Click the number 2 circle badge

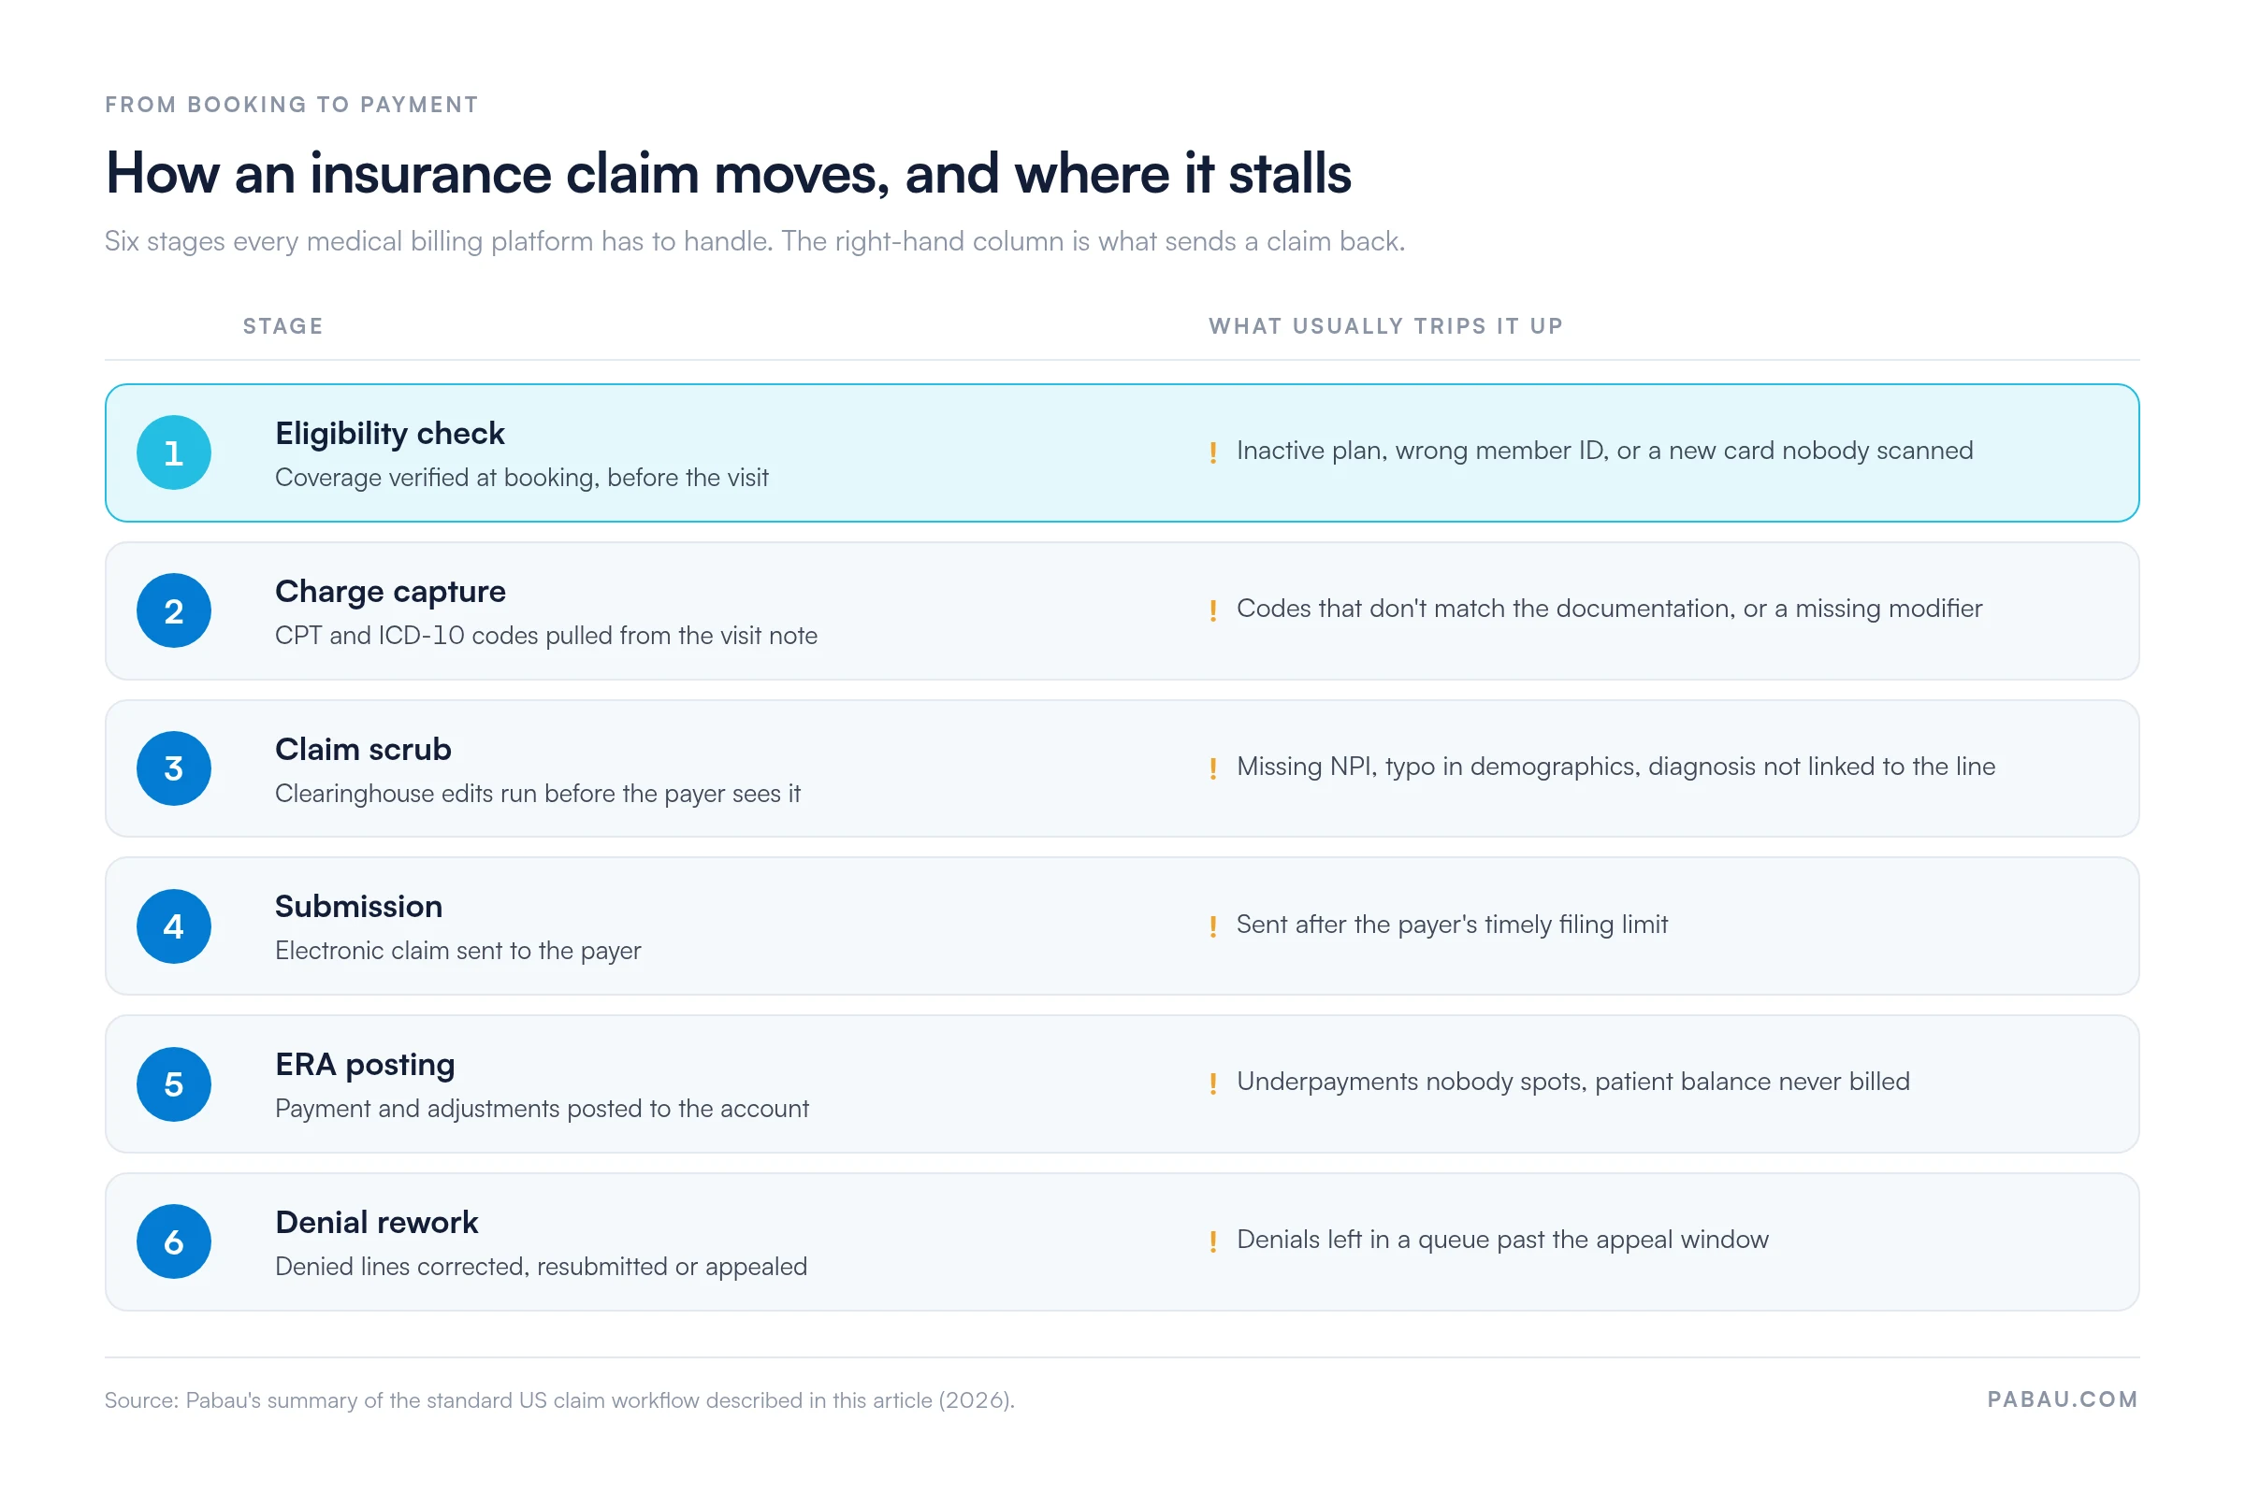(x=173, y=610)
